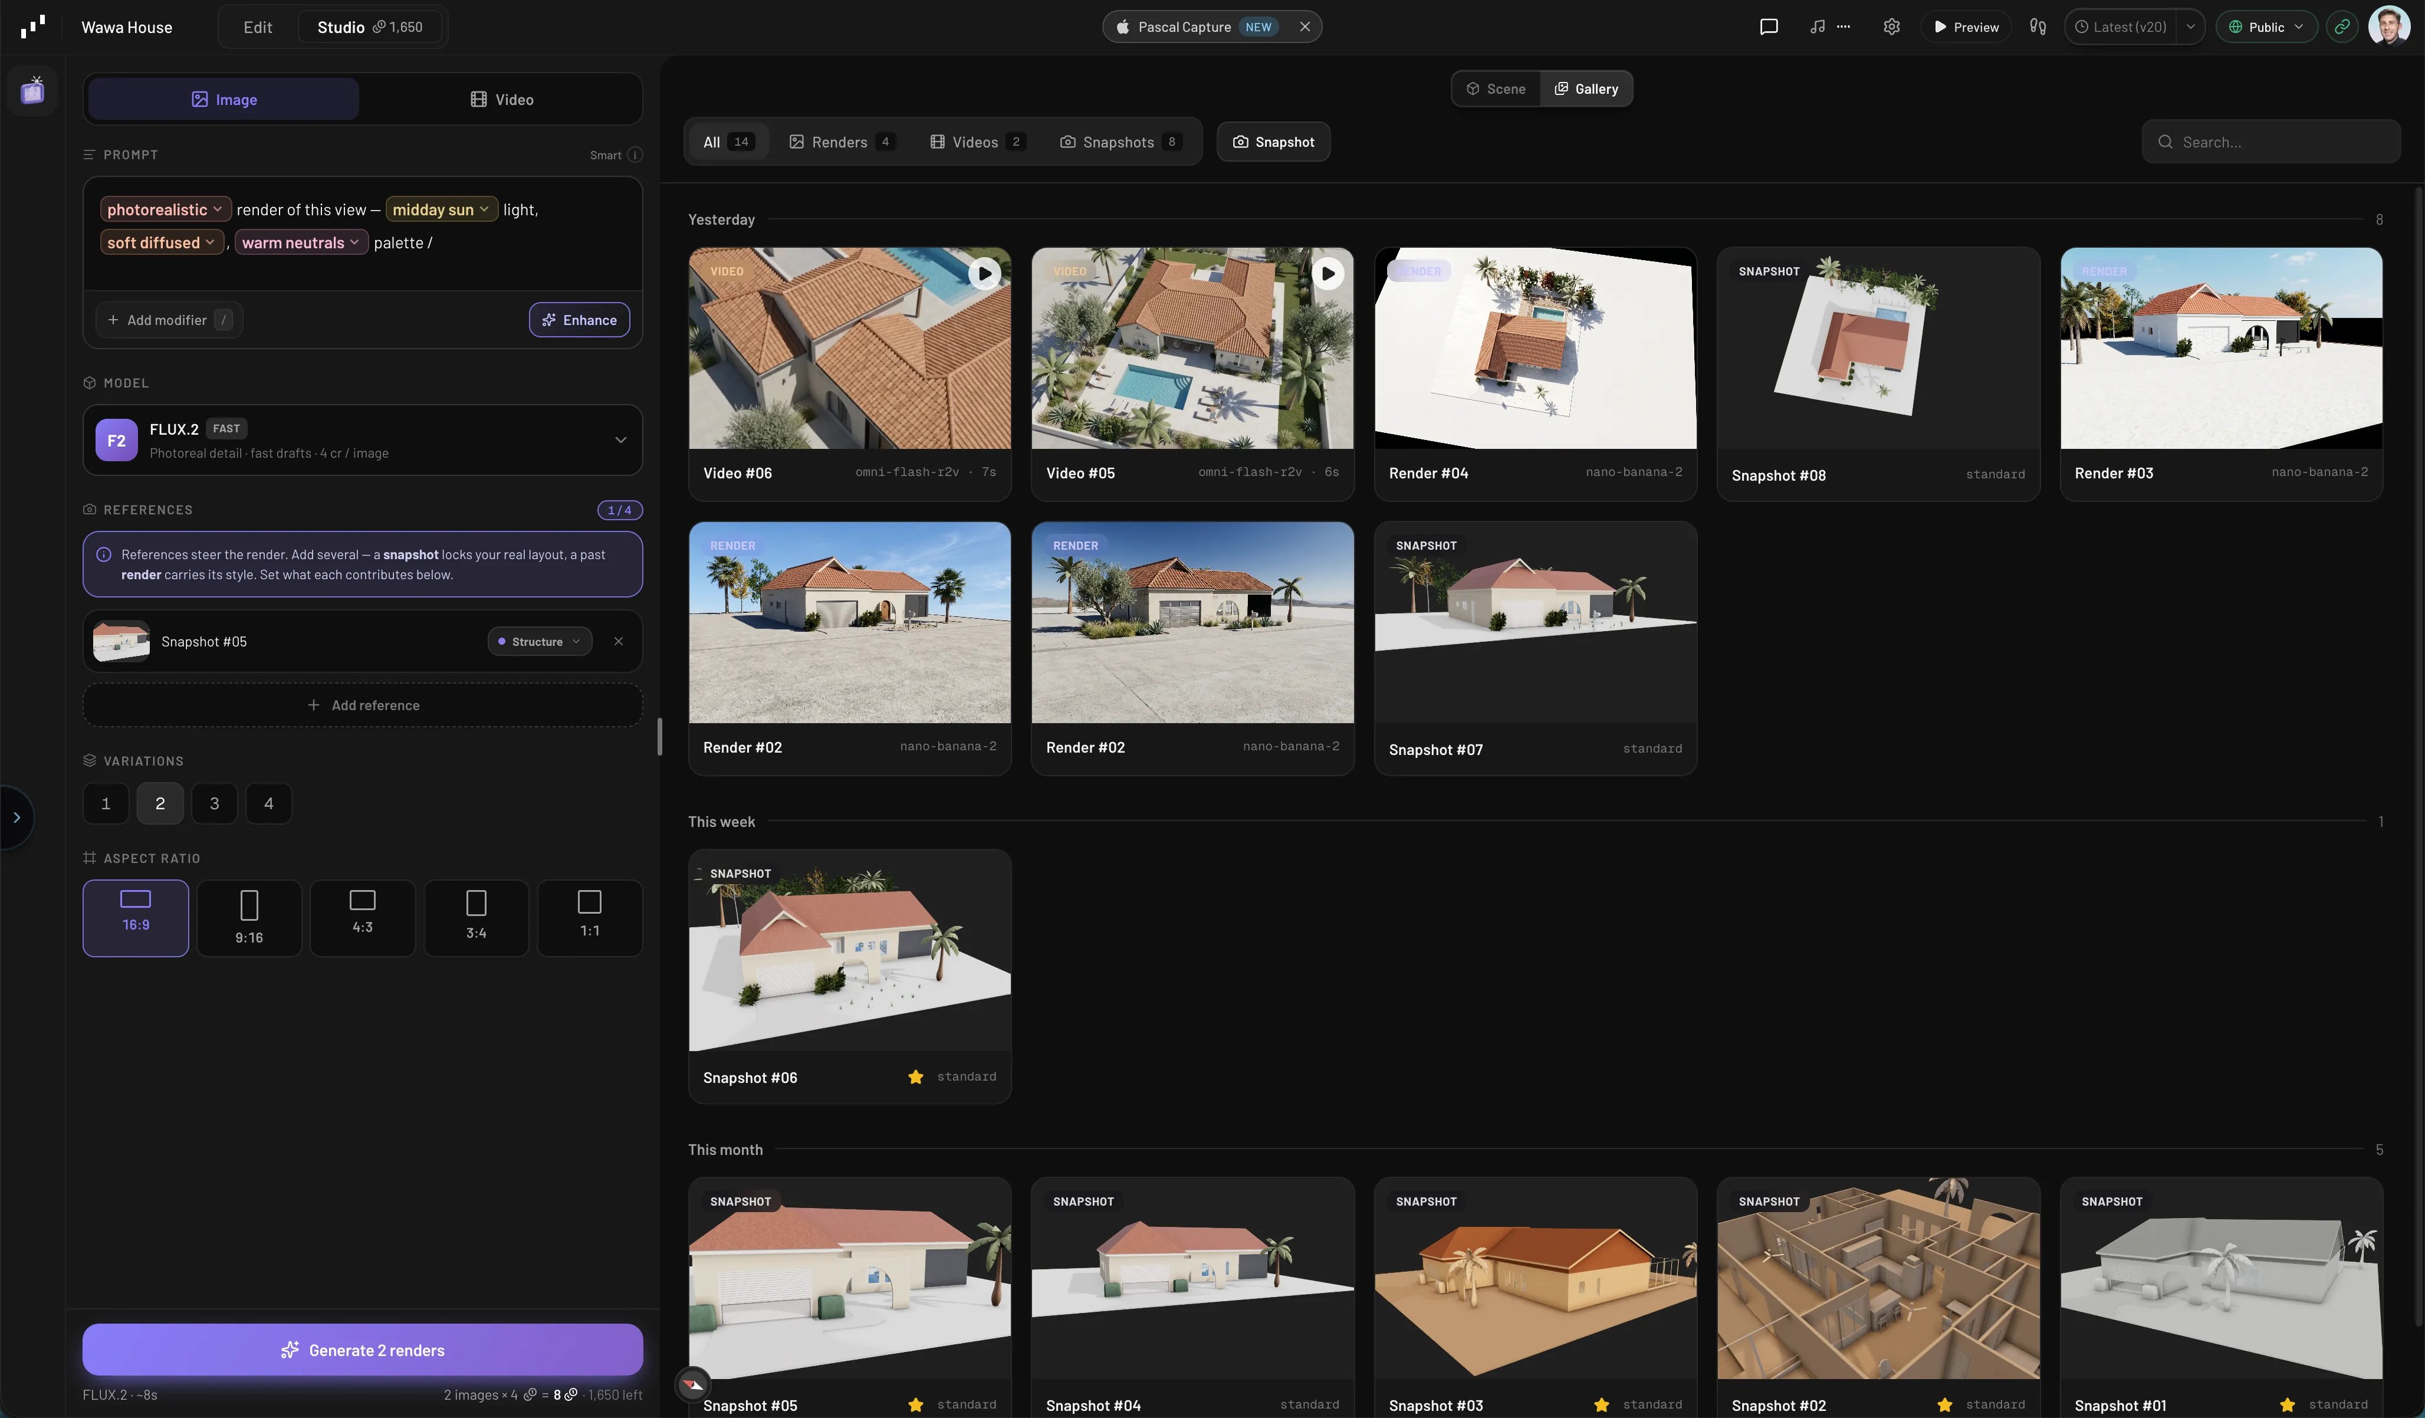The image size is (2425, 1418).
Task: Open the photorealistic modifier dropdown
Action: 166,210
